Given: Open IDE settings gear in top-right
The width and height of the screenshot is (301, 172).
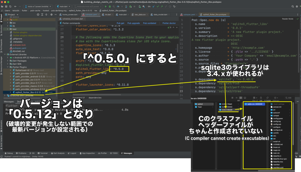Looking at the screenshot, I should (x=297, y=6).
